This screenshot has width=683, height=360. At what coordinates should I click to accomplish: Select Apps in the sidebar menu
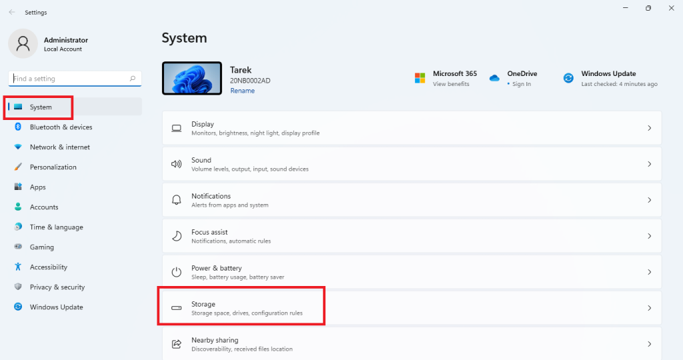pyautogui.click(x=37, y=187)
